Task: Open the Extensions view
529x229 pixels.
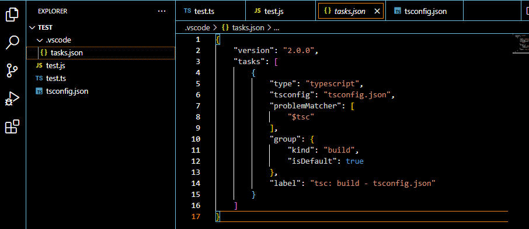Action: click(12, 127)
